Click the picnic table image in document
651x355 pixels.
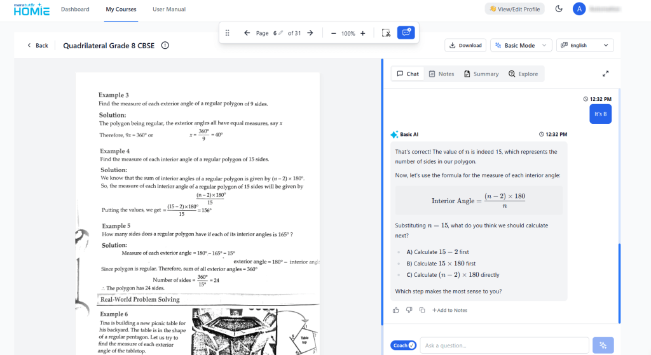(x=234, y=331)
